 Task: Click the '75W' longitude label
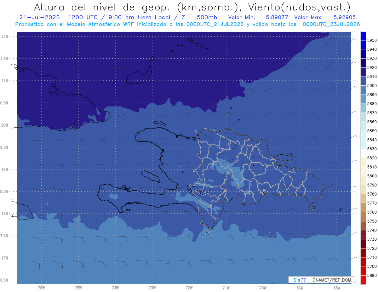click(x=78, y=288)
